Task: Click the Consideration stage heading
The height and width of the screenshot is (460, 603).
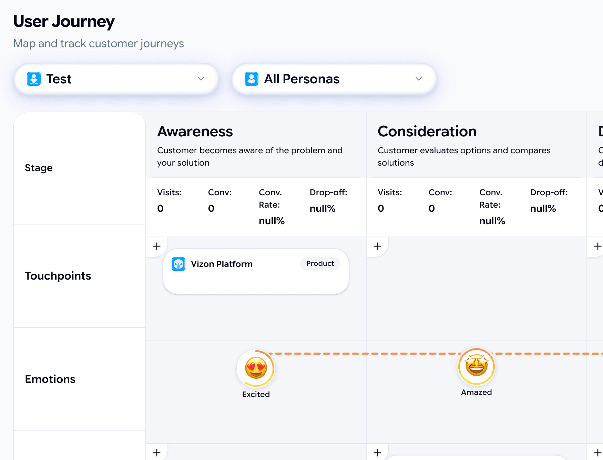Action: (427, 132)
